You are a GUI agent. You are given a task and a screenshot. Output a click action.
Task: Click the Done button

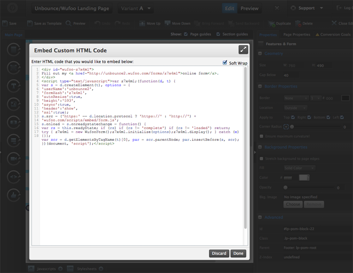click(x=238, y=254)
